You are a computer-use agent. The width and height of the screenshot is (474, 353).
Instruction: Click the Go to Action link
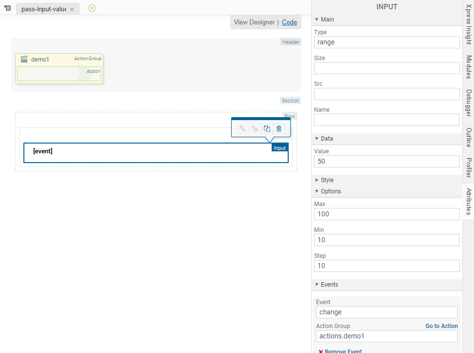point(441,326)
